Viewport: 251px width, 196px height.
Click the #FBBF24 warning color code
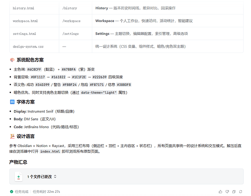[x=70, y=85]
